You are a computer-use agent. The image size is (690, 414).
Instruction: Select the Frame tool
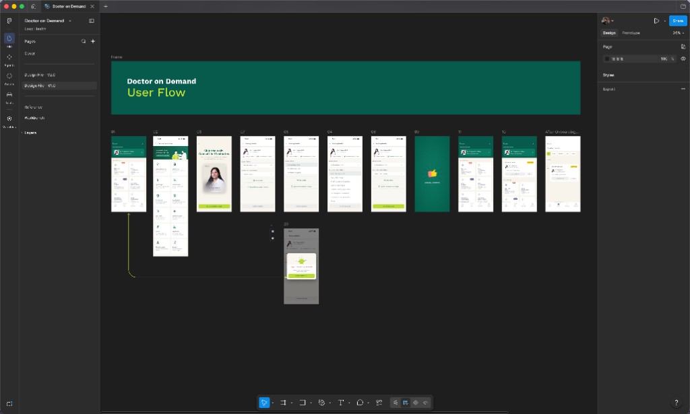pos(284,403)
